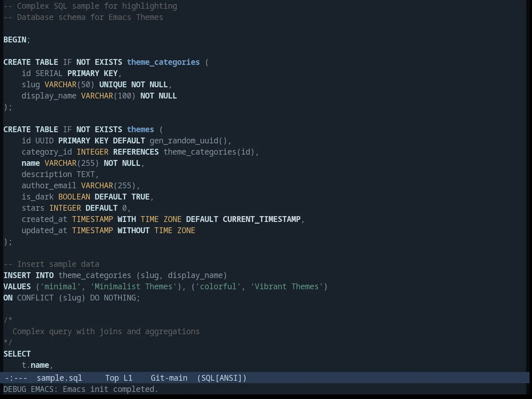532x399 pixels.
Task: Click the 'DEBUG EMACS: Emacs init completed.' message
Action: coord(81,389)
